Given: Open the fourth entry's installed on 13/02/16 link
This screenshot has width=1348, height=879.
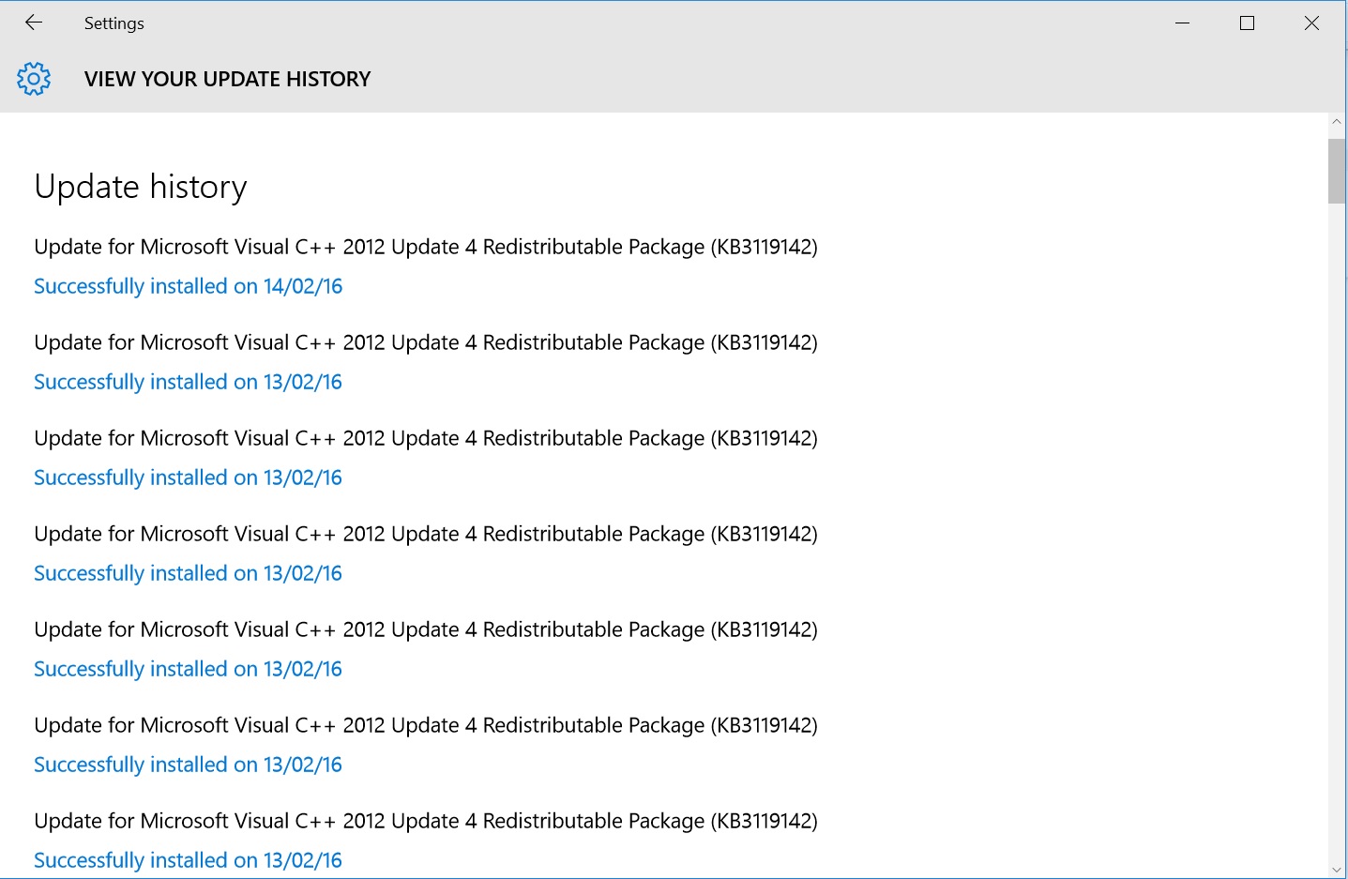Looking at the screenshot, I should tap(189, 573).
